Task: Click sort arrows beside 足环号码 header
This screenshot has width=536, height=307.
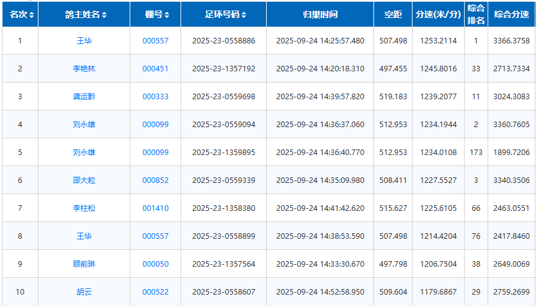Action: [244, 15]
